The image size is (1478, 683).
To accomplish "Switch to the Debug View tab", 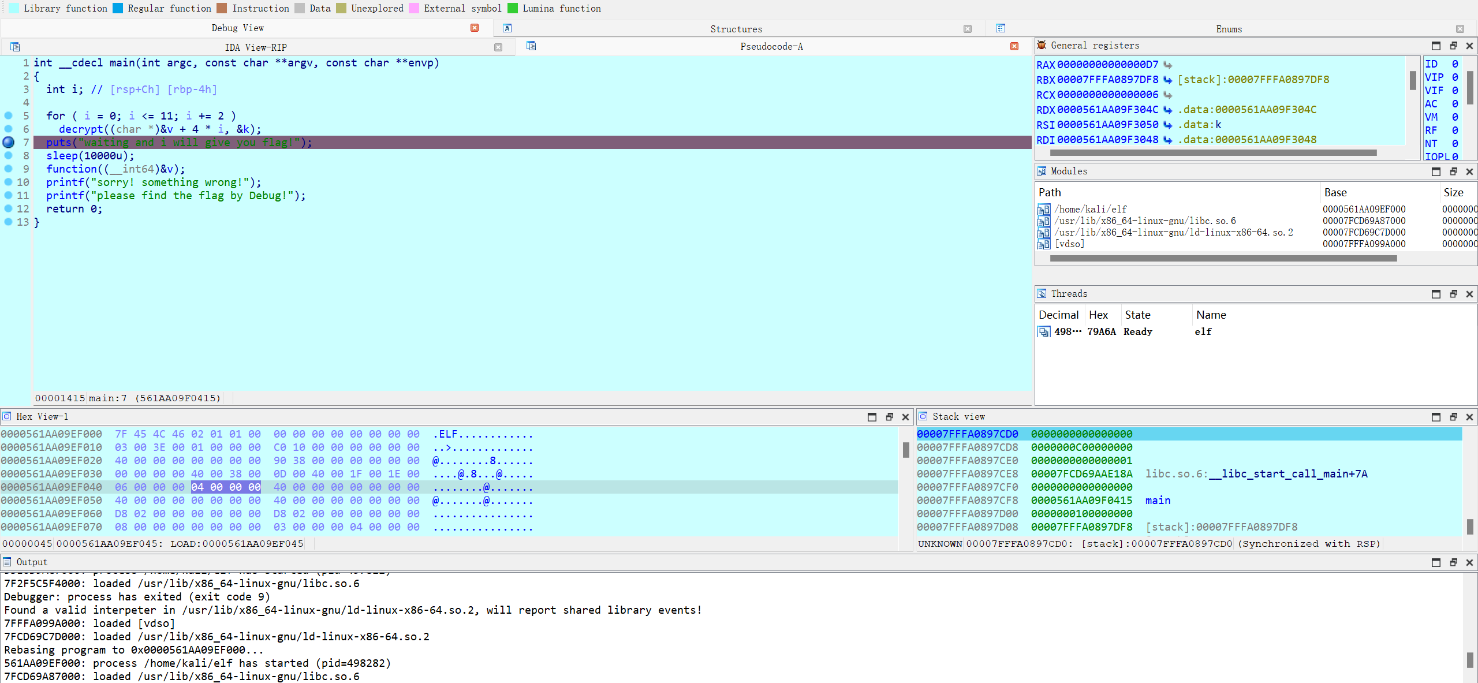I will (x=237, y=28).
